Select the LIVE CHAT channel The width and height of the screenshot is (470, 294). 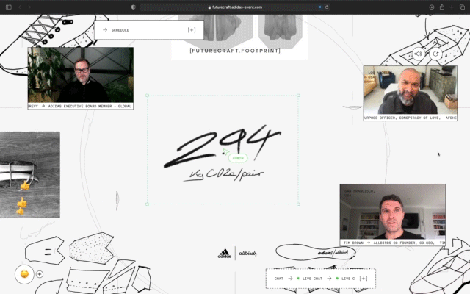312,279
